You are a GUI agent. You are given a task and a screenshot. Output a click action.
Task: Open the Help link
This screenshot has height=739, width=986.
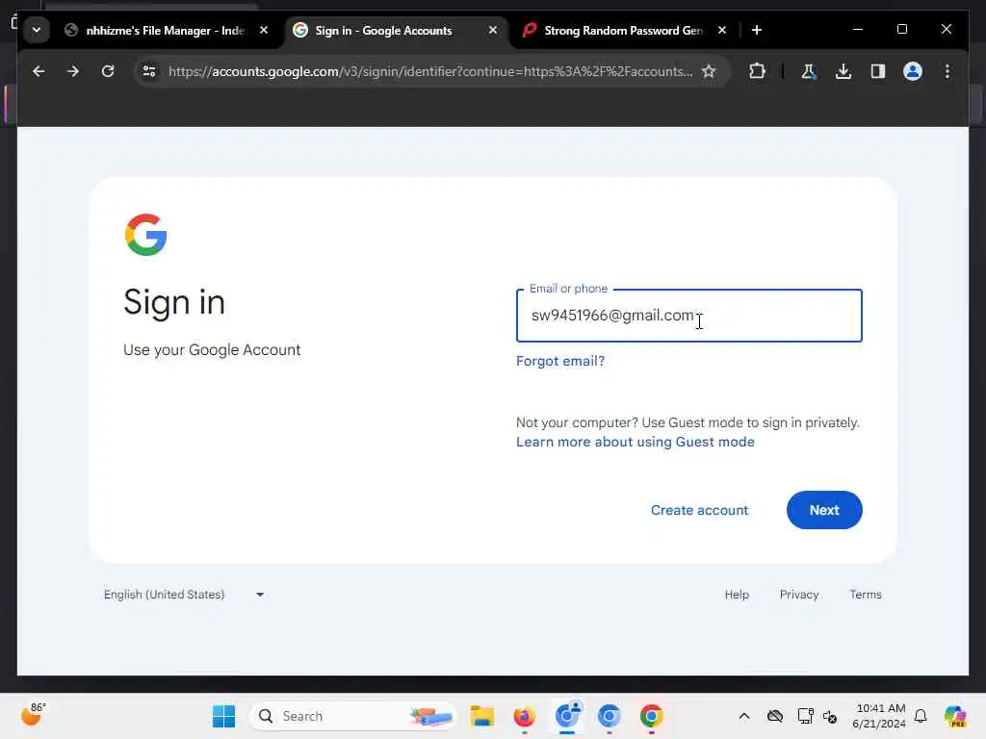737,595
